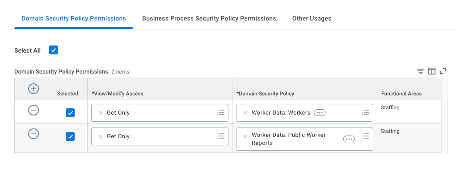Open the access prompt list in the Workers row
460x173 pixels.
(x=221, y=112)
